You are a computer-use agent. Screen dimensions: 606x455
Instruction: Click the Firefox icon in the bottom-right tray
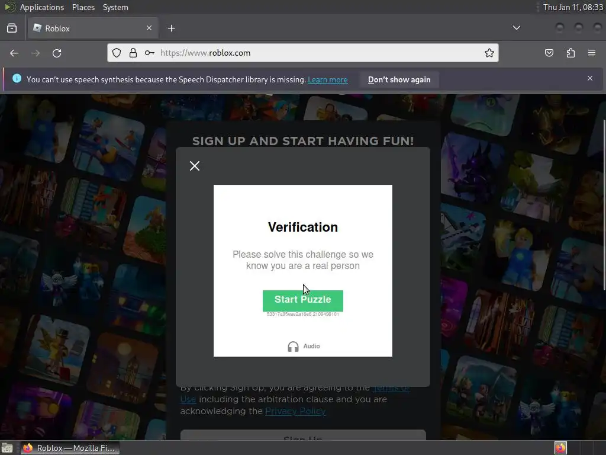(560, 448)
